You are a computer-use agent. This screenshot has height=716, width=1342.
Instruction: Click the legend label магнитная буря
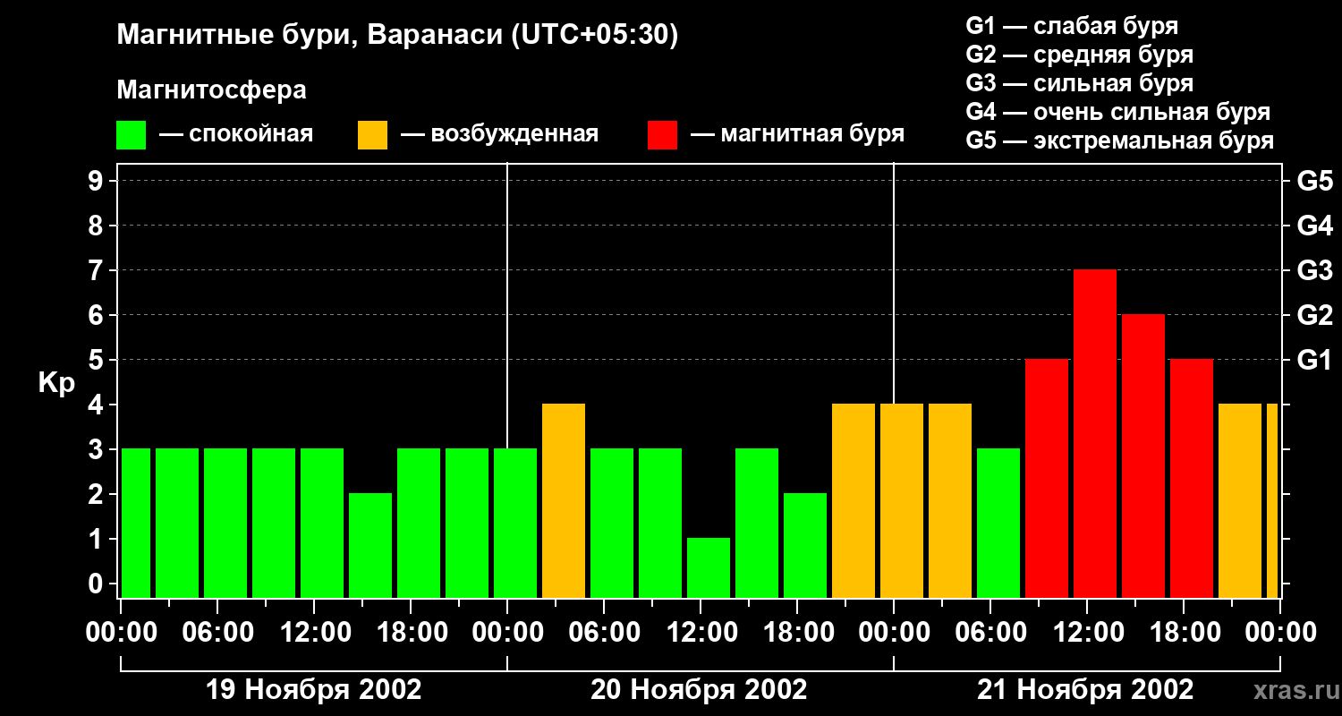(x=812, y=134)
